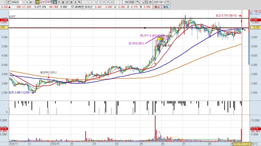Switch to the second (초) chart period
The image size is (261, 146).
[75, 2]
